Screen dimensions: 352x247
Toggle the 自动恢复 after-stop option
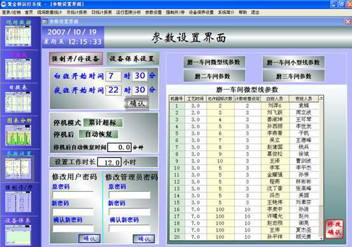click(98, 134)
